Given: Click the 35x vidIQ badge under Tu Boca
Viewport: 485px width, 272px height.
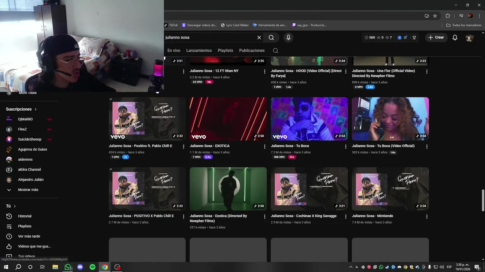Looking at the screenshot, I should tap(291, 157).
